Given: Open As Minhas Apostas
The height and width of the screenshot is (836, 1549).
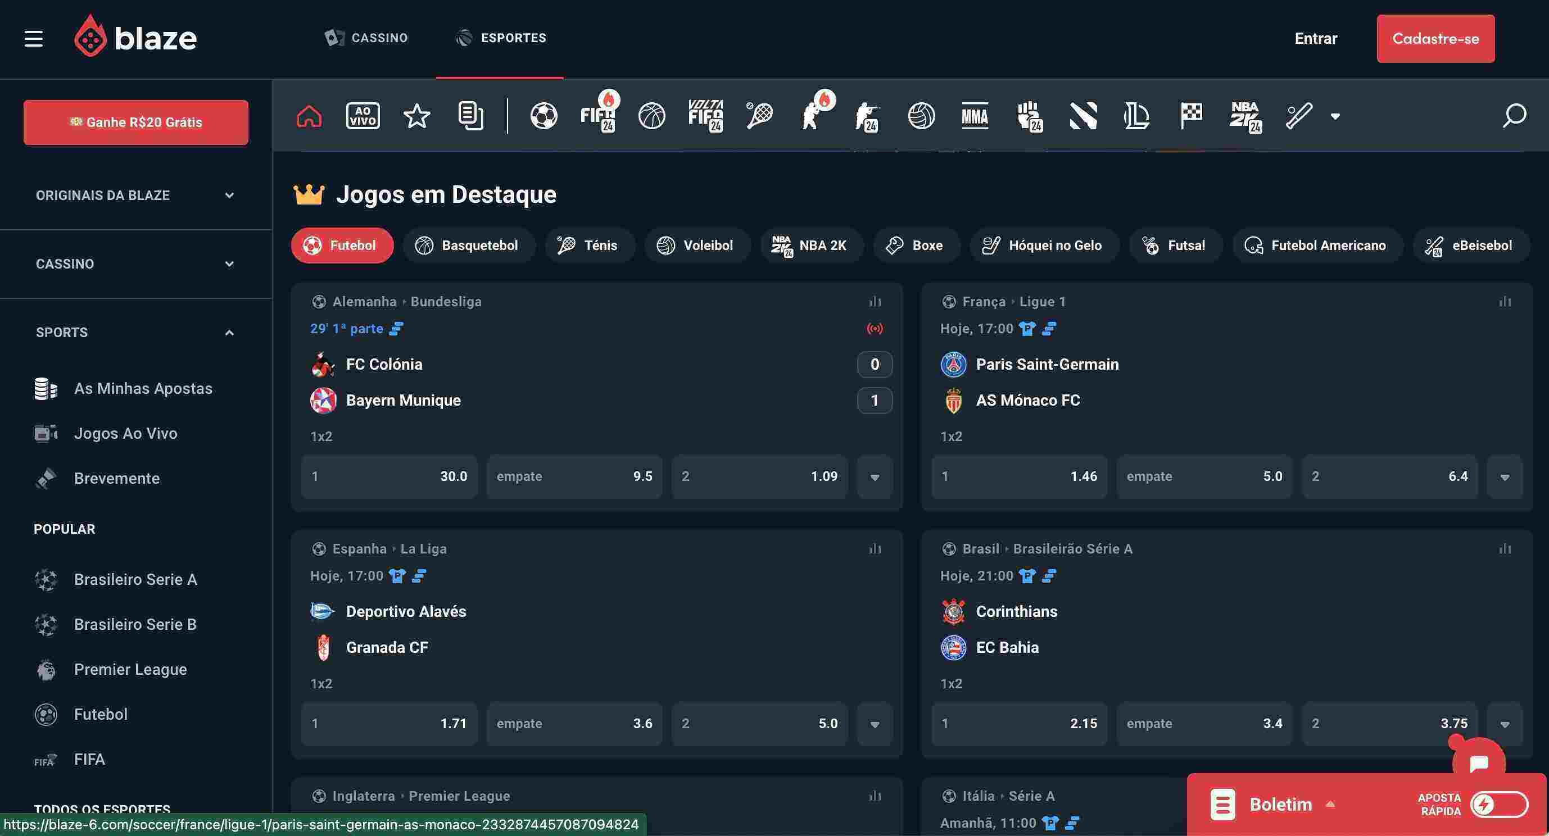Looking at the screenshot, I should [123, 389].
